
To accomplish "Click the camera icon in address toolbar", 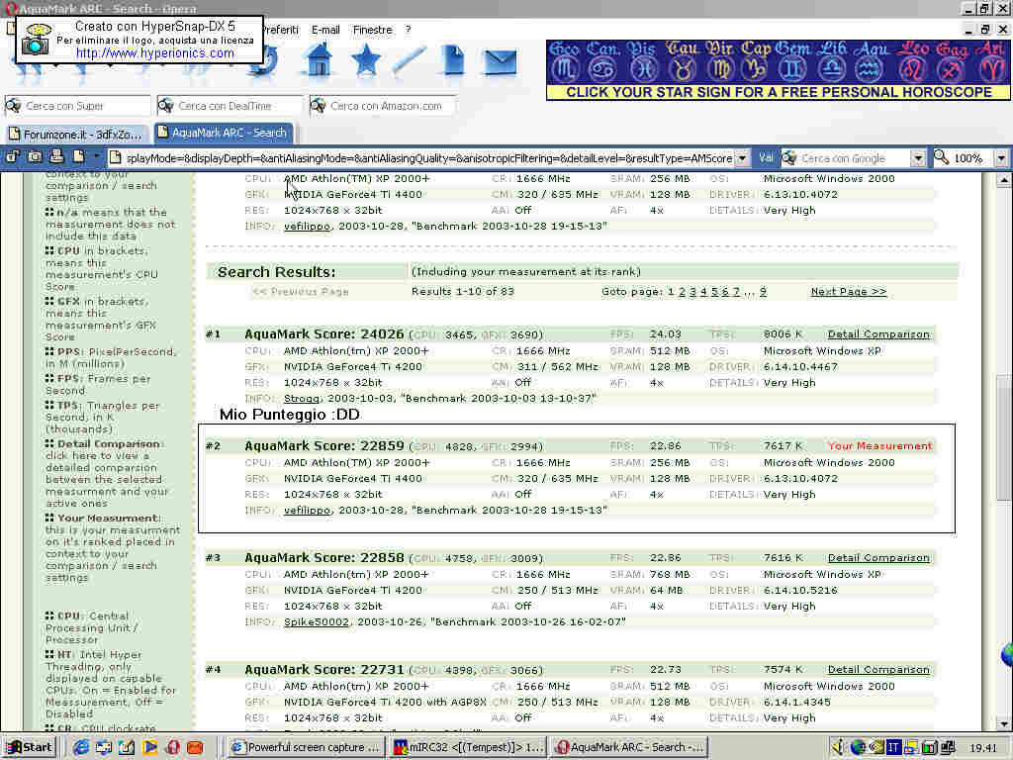I will [x=35, y=157].
